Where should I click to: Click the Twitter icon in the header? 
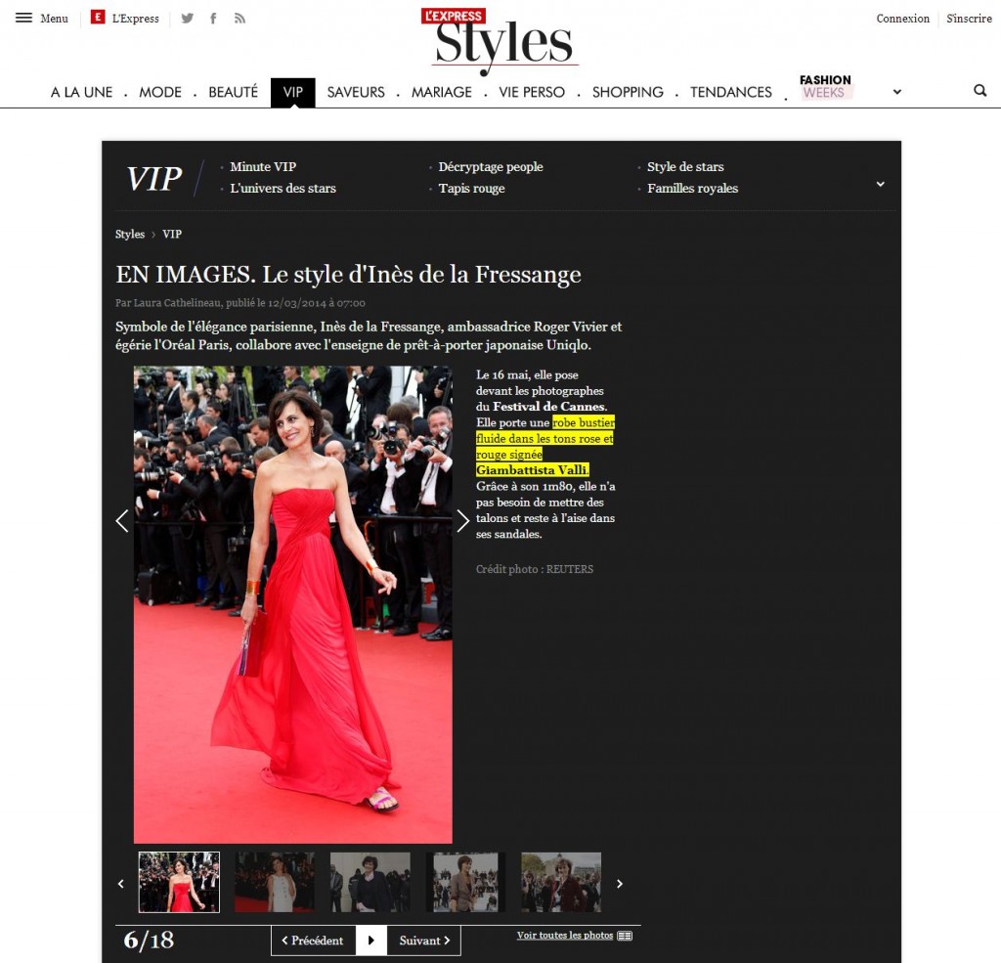188,18
